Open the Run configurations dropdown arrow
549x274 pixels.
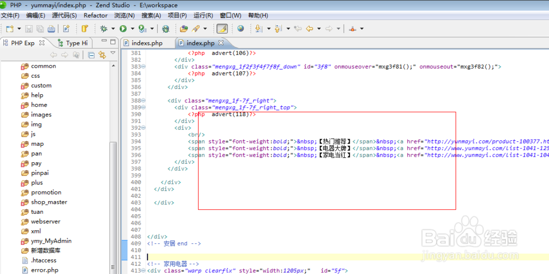tap(132, 28)
